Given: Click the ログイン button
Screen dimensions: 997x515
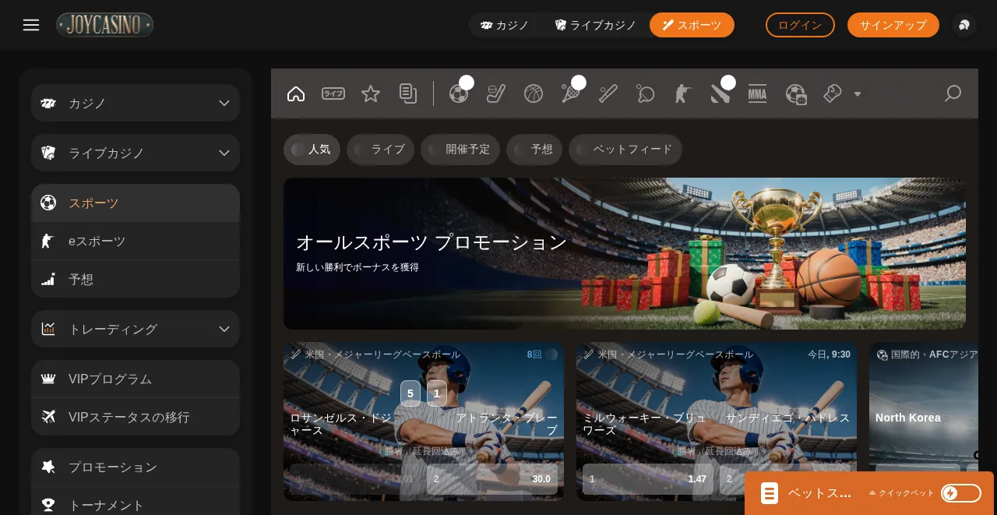Looking at the screenshot, I should [800, 25].
